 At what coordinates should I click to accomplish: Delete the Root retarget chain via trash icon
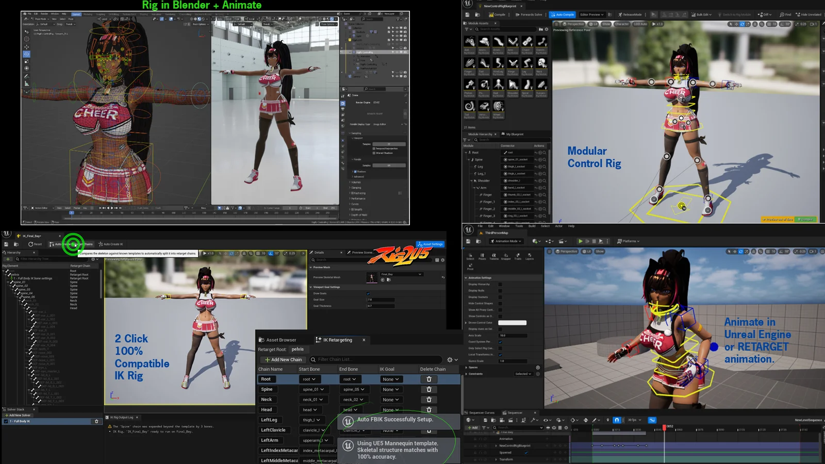[428, 379]
